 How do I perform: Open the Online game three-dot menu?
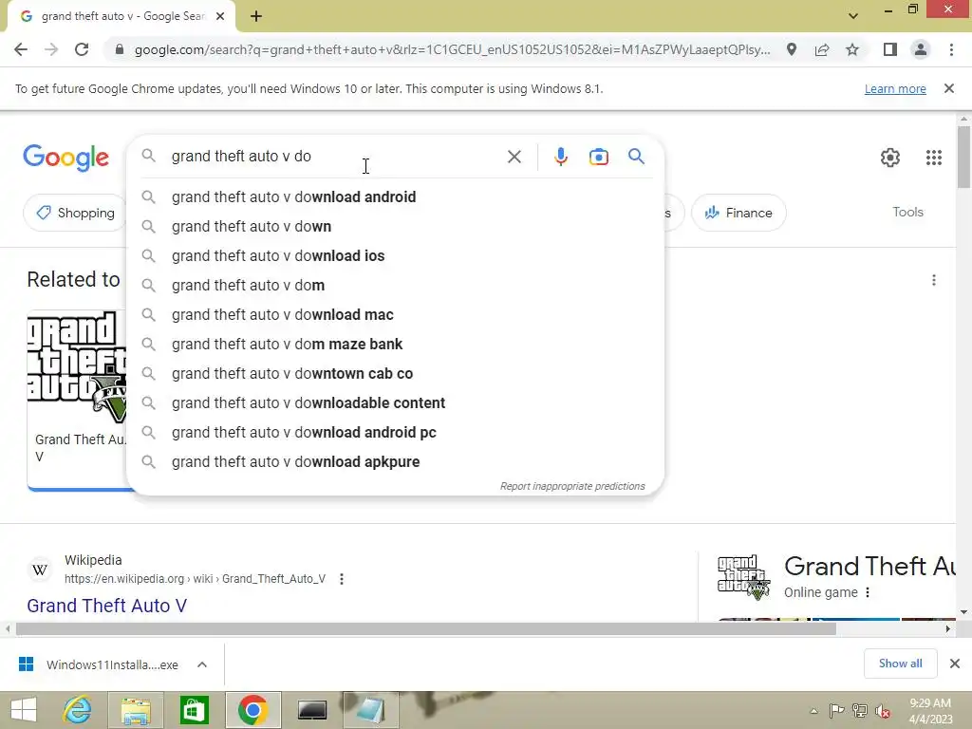click(x=868, y=592)
